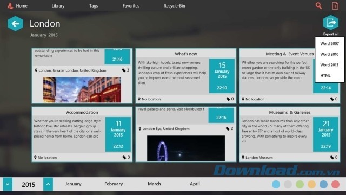Viewport: 346px width, 195px height.
Task: Click the back arrow hexagon button
Action: click(15, 23)
